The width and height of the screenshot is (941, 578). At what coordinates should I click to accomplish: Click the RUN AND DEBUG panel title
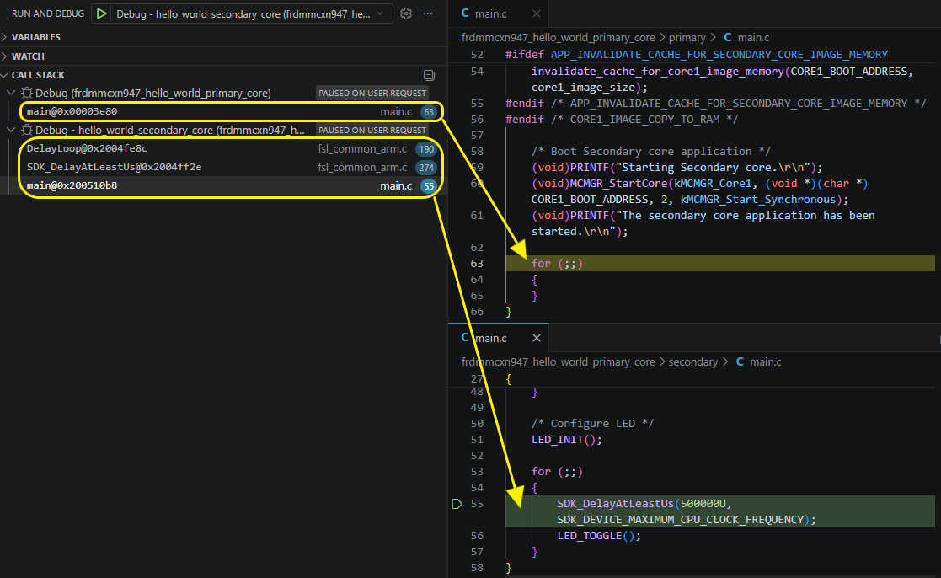pos(48,13)
